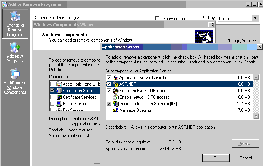Check the Message Queuing checkbox
The height and width of the screenshot is (166, 263).
click(x=109, y=110)
